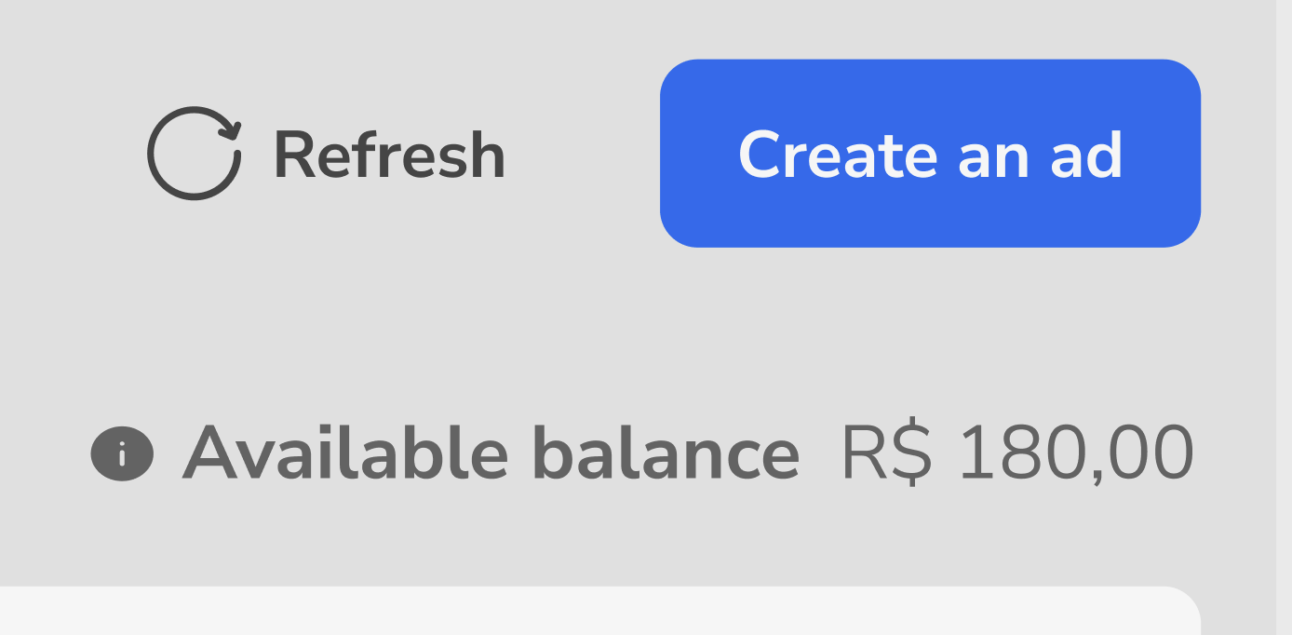Click the vertical scrollbar track on the right edge
Viewport: 1292px width, 635px height.
pyautogui.click(x=1284, y=317)
